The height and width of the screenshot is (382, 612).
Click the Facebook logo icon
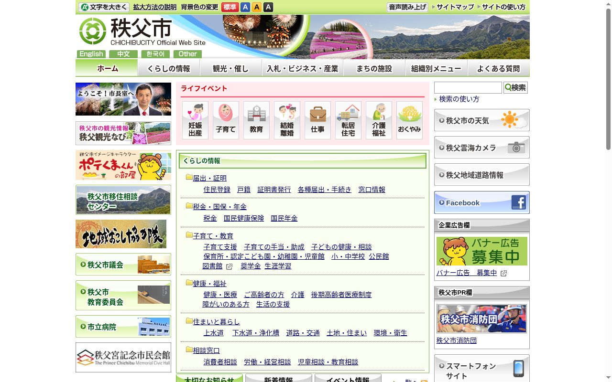point(518,202)
